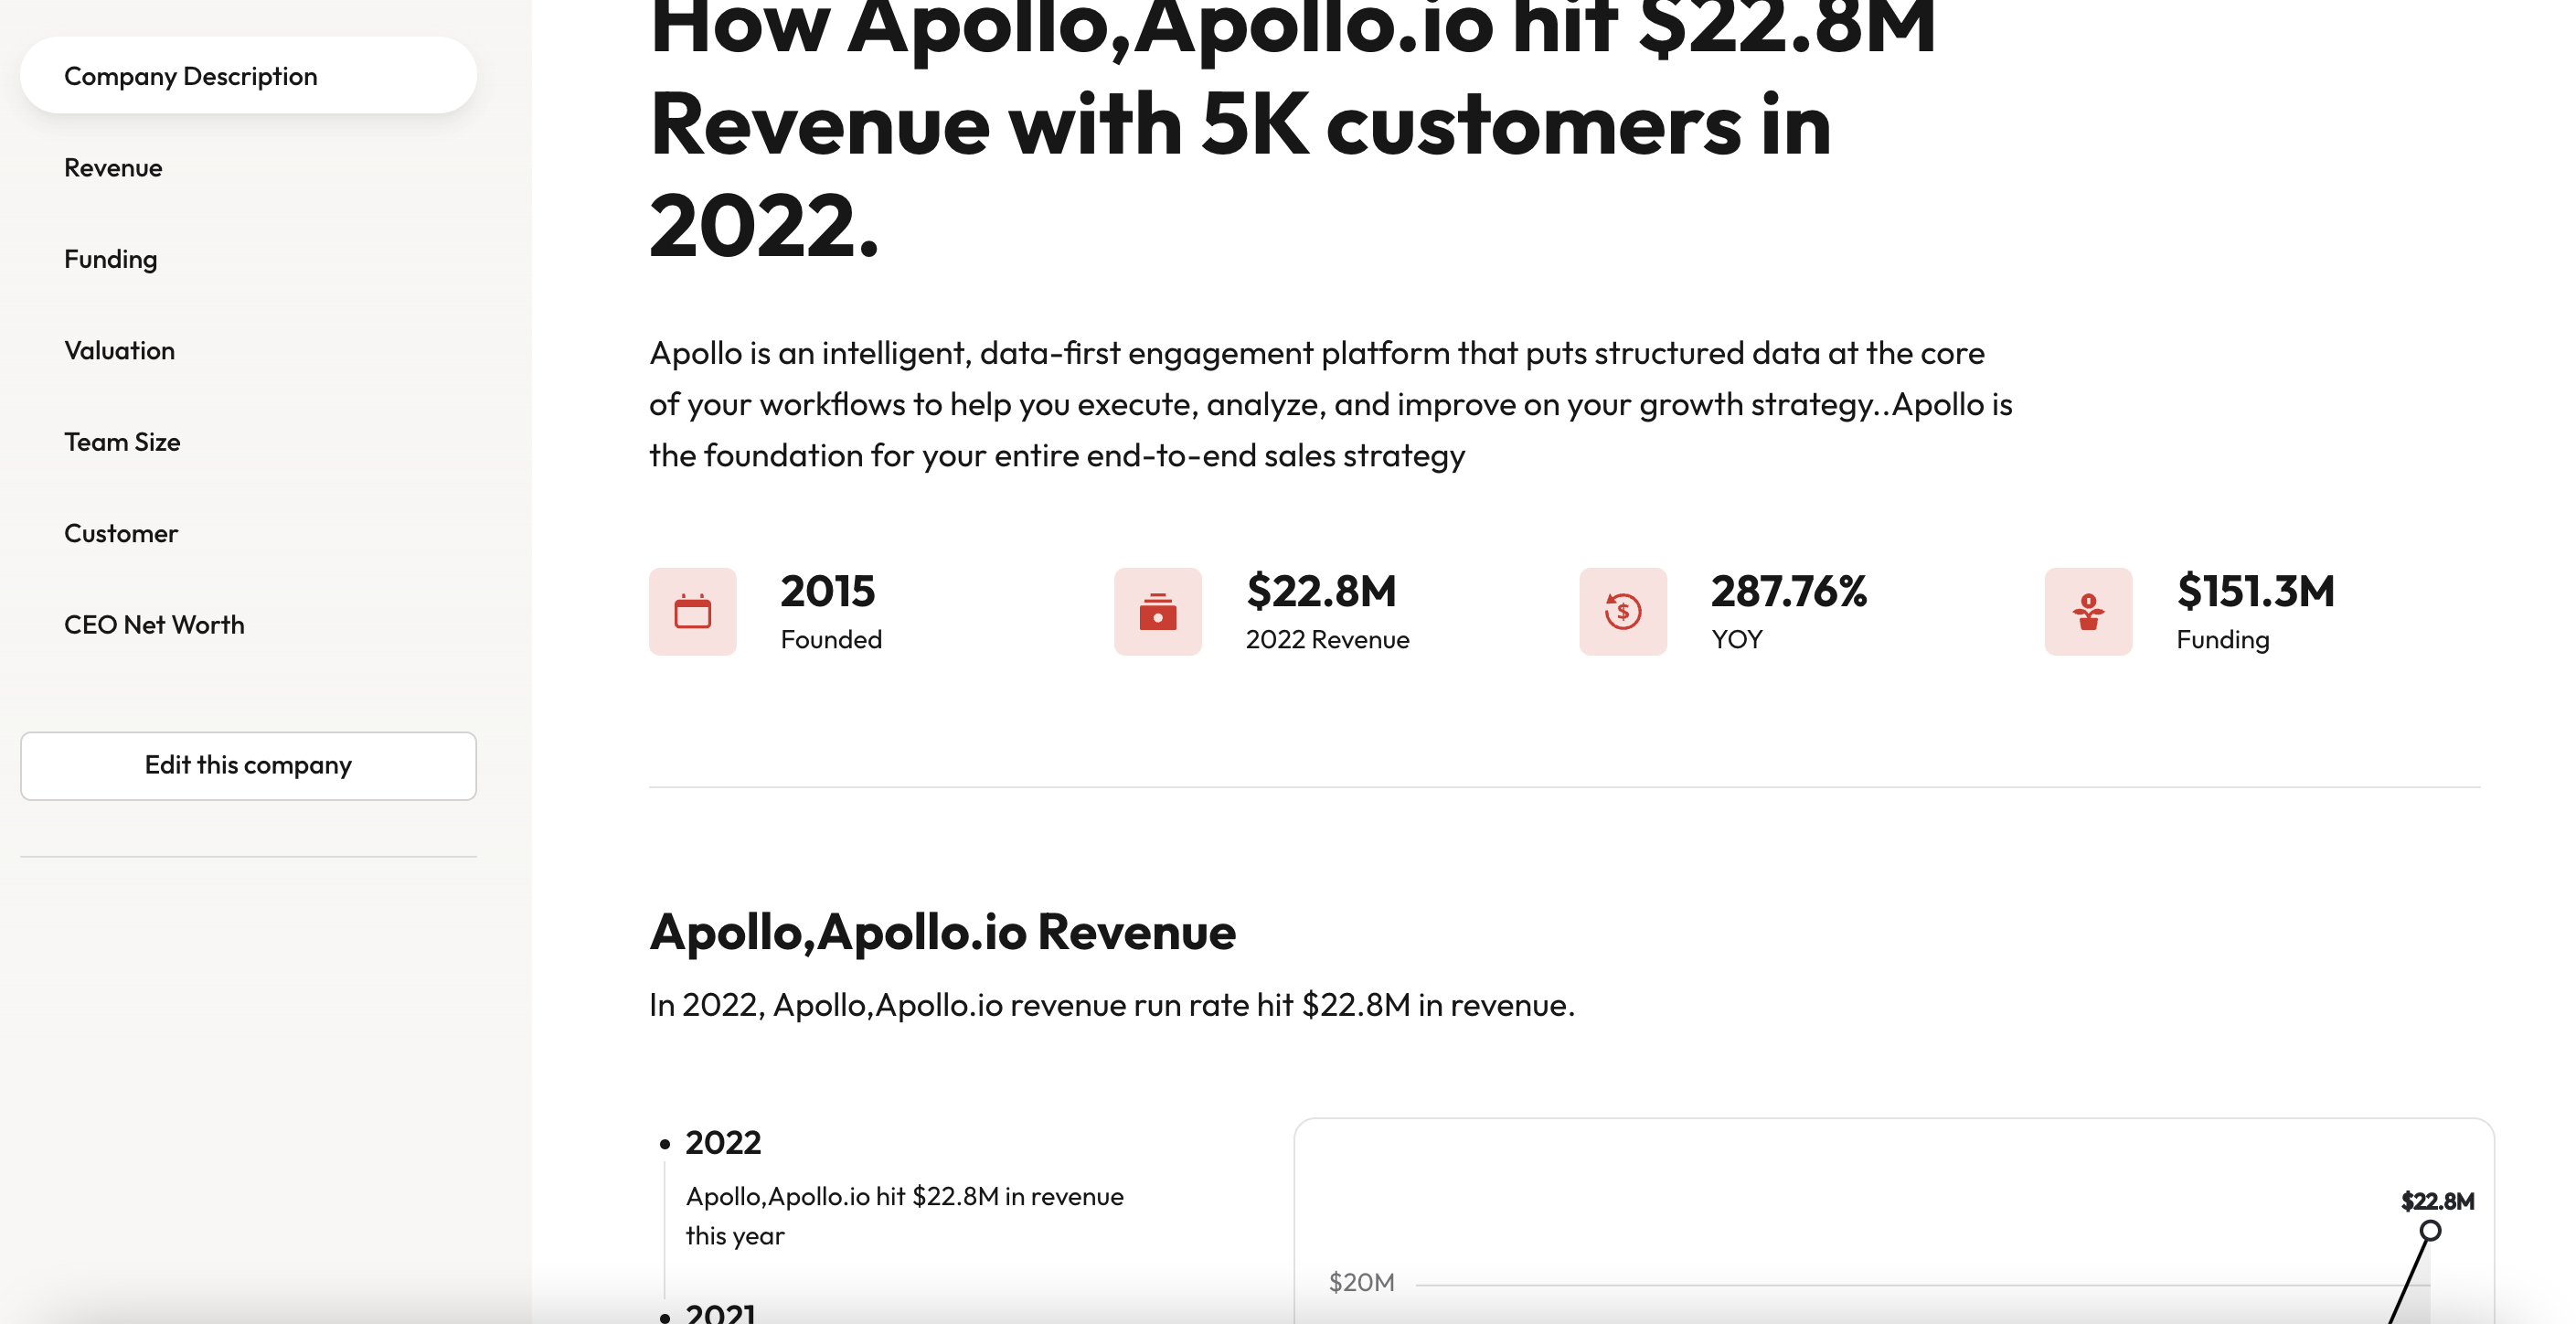Open the Company Description section
Viewport: 2576px width, 1324px height.
tap(190, 76)
